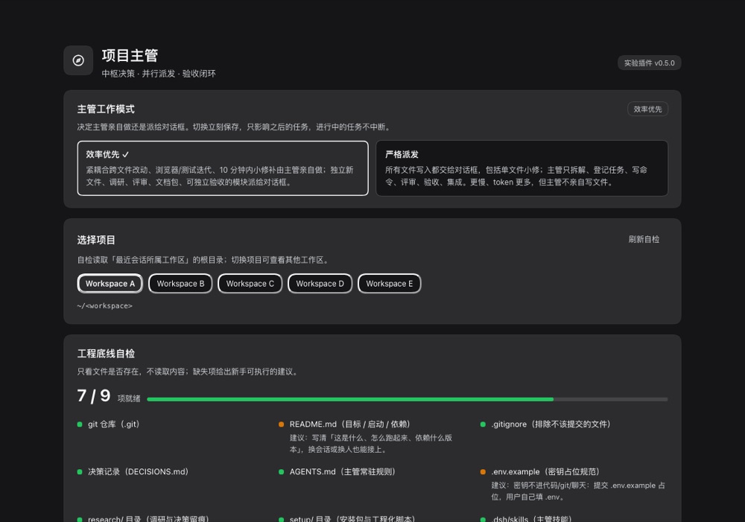Click the 中枢决策 · 并行派发 · 验收闭环 subtitle

[x=159, y=74]
